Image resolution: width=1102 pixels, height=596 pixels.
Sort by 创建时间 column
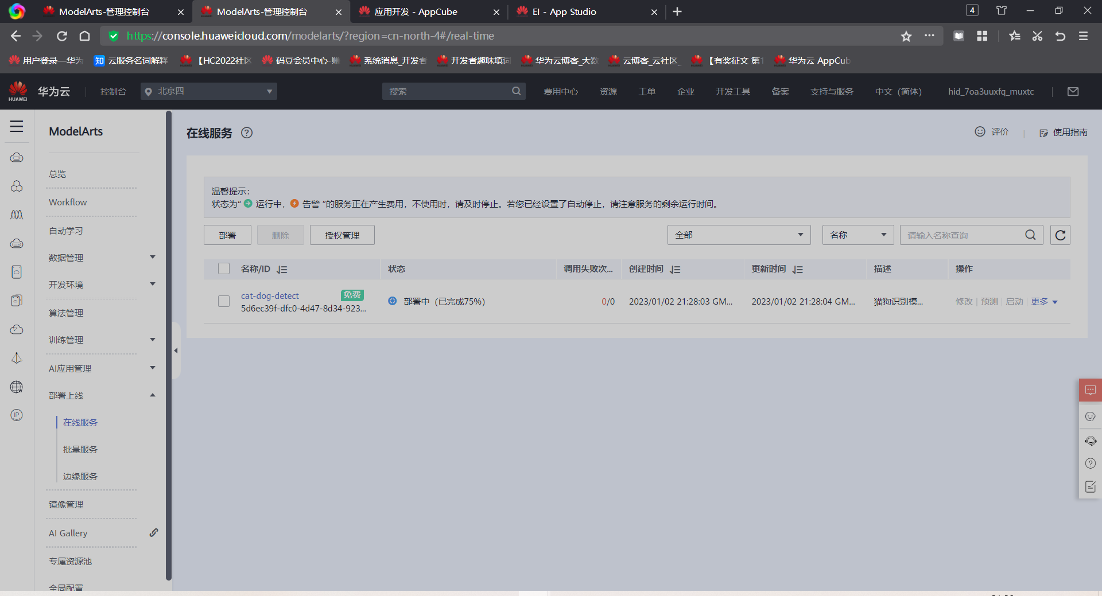pyautogui.click(x=675, y=269)
